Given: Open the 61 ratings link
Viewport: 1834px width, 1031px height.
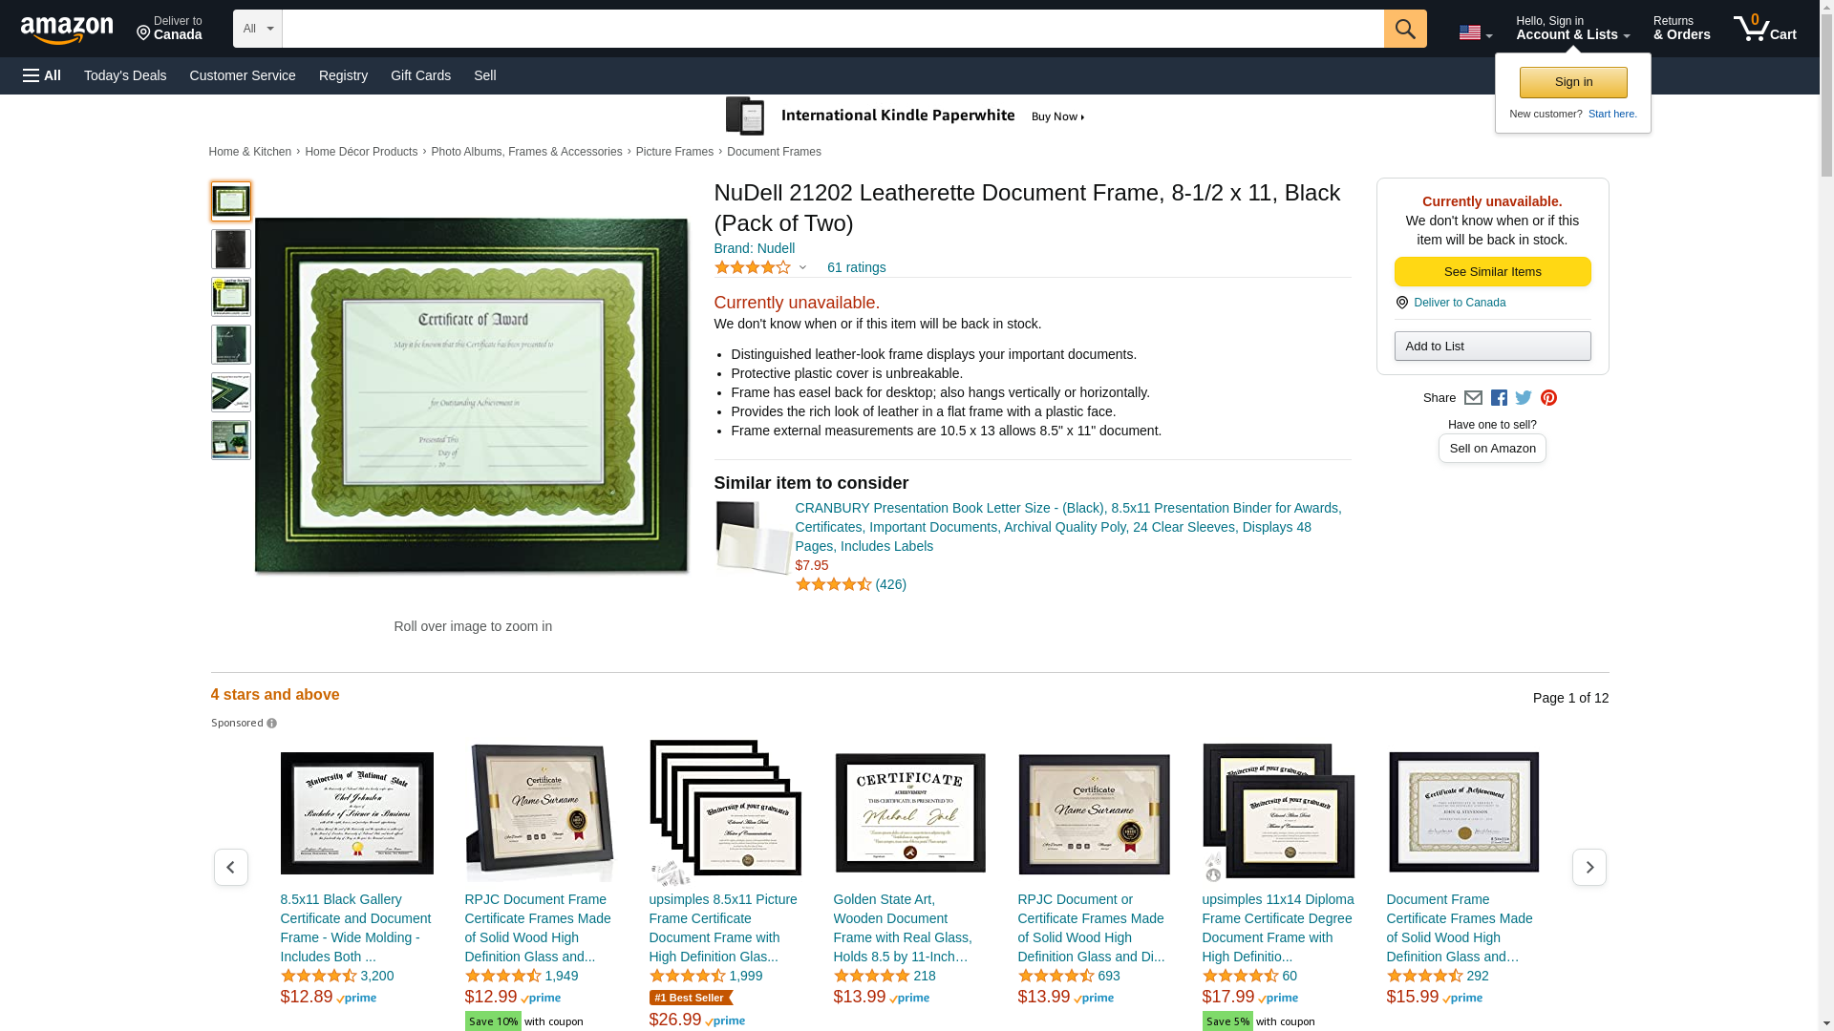Looking at the screenshot, I should click(x=856, y=268).
